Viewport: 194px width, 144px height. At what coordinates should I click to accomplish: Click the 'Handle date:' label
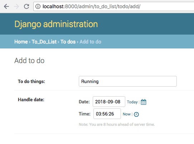pos(31,99)
